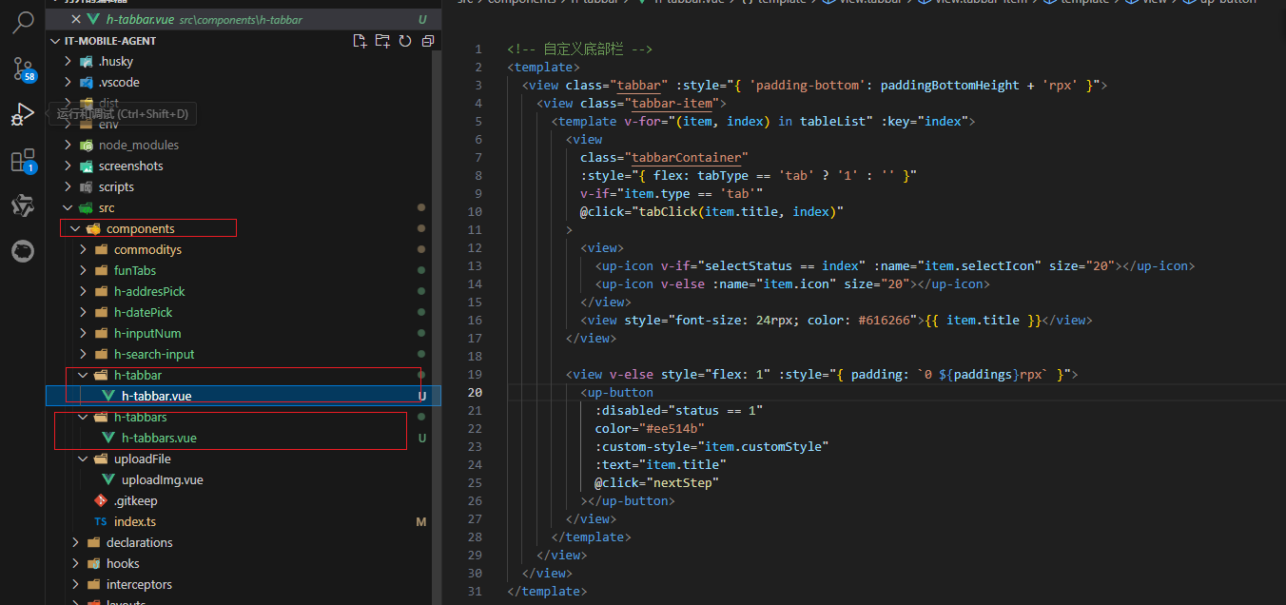
Task: Select the h-addresPick folder
Action: tap(244, 291)
